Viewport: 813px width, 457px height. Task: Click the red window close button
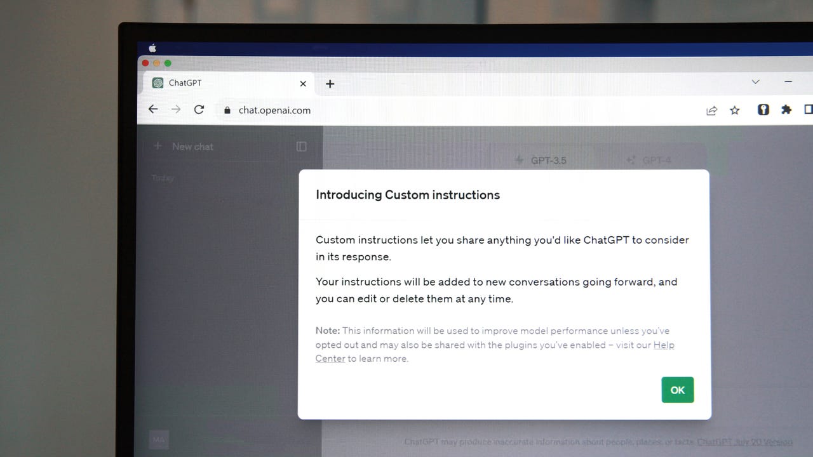coord(145,63)
